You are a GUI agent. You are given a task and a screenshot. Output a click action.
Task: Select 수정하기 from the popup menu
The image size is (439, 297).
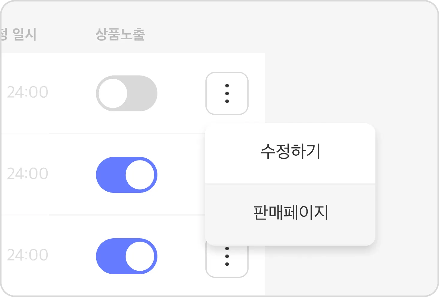click(290, 152)
